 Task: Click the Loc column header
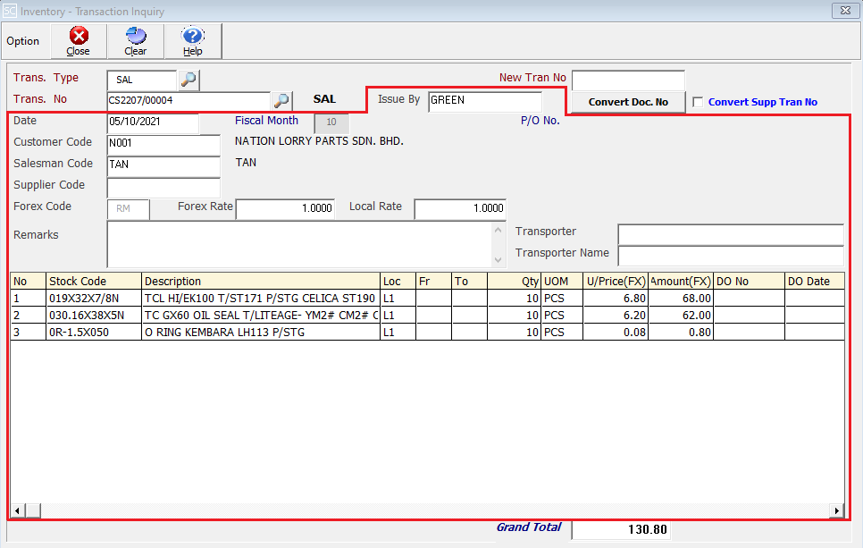[x=398, y=281]
